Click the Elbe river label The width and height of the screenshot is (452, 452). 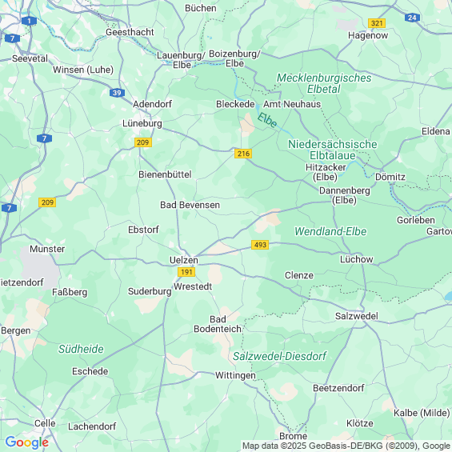pyautogui.click(x=267, y=120)
